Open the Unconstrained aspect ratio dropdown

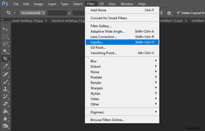(33, 13)
